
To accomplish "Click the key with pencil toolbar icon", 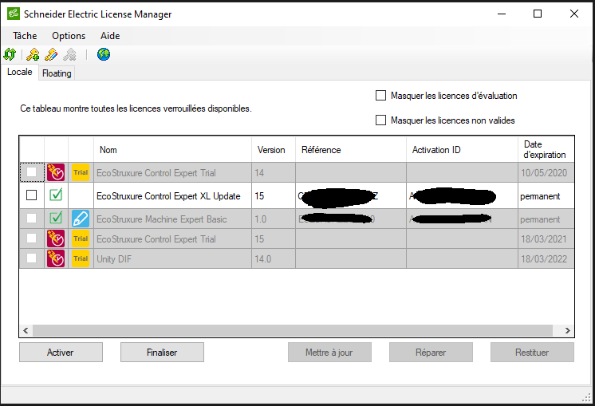I will (x=51, y=54).
